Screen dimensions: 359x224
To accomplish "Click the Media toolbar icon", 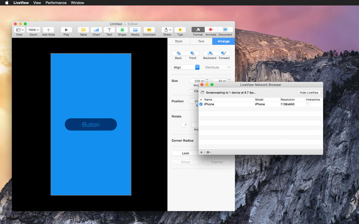I will point(135,30).
